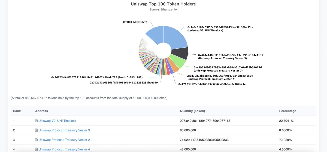This screenshot has width=327, height=152.
Task: Click the 0x1a9c8182c09f50c8 address label
Action: [x=220, y=29]
